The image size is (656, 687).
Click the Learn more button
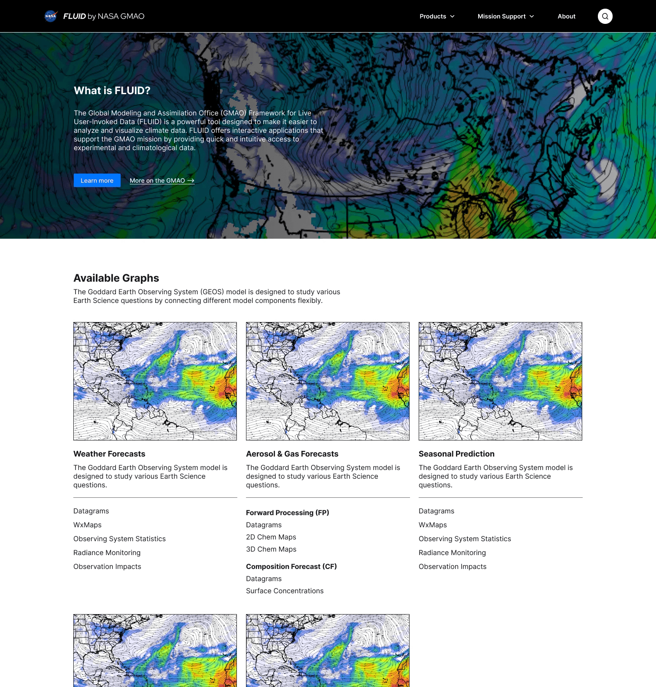[x=97, y=181]
